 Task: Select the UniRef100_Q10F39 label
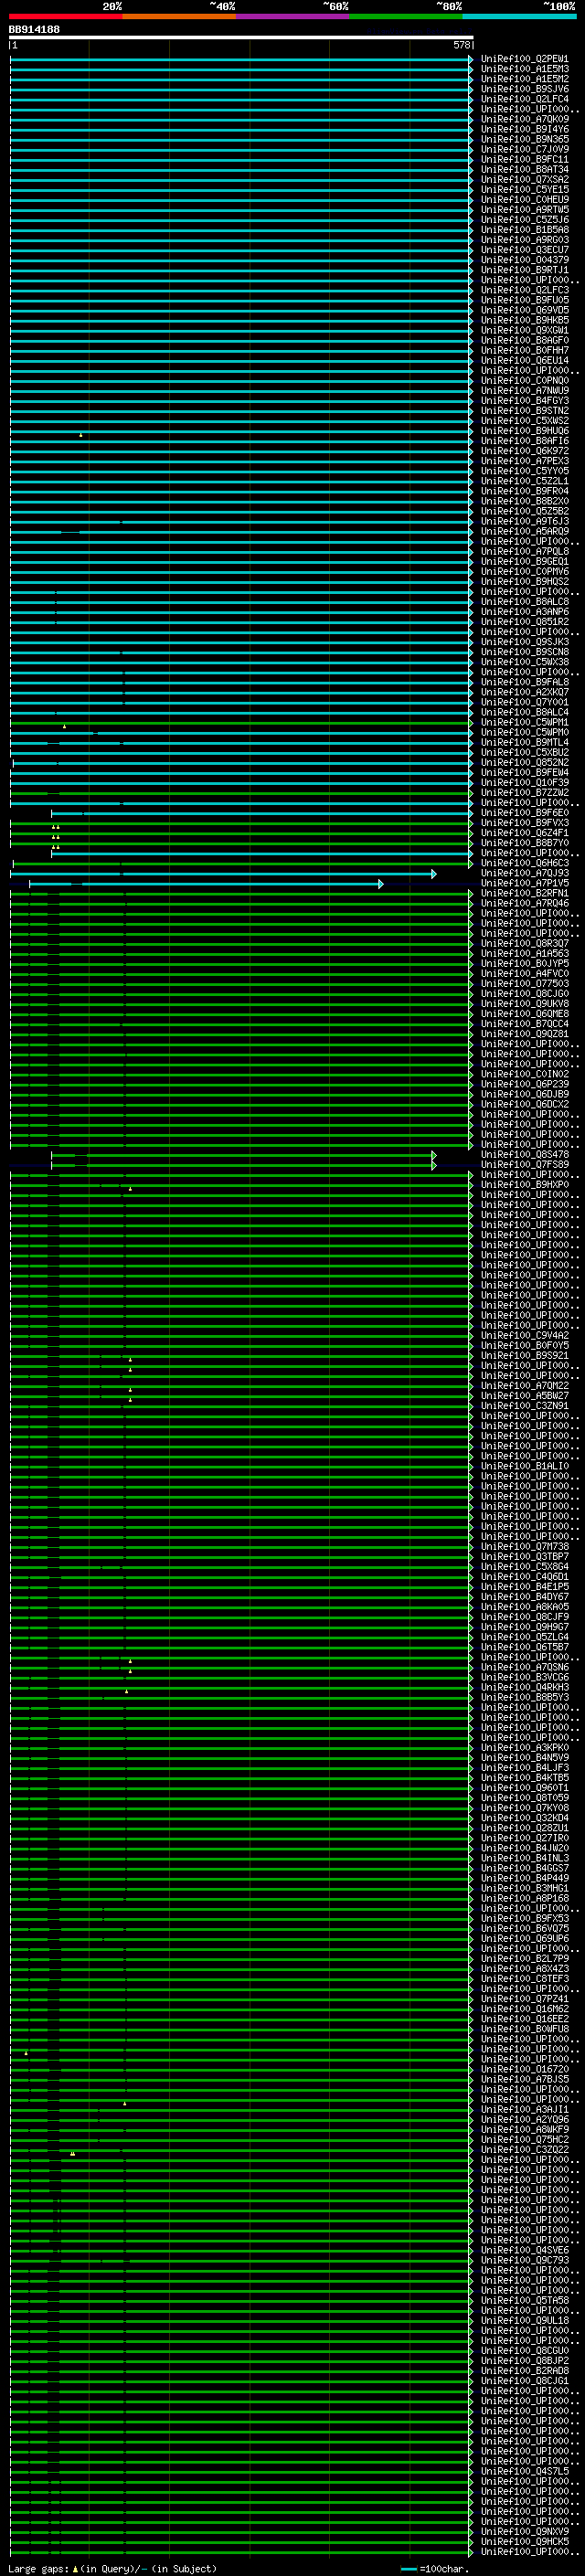pos(524,782)
